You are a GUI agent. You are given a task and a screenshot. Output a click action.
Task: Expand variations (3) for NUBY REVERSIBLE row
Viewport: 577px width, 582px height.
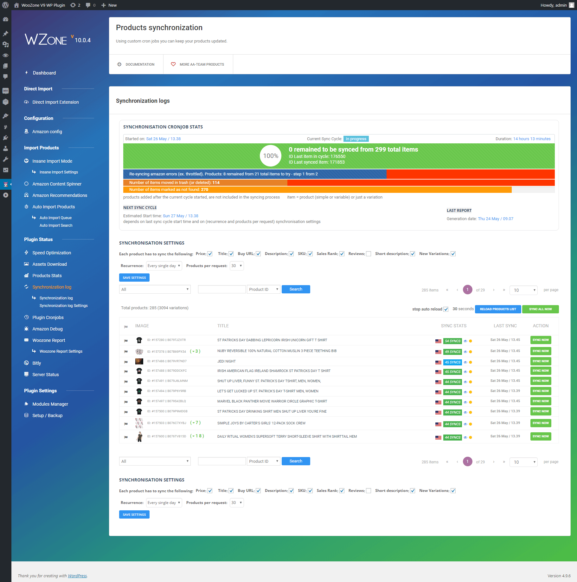pyautogui.click(x=195, y=351)
